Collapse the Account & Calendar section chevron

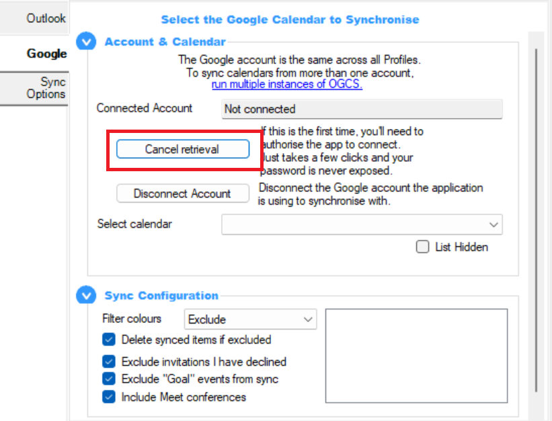click(x=86, y=41)
